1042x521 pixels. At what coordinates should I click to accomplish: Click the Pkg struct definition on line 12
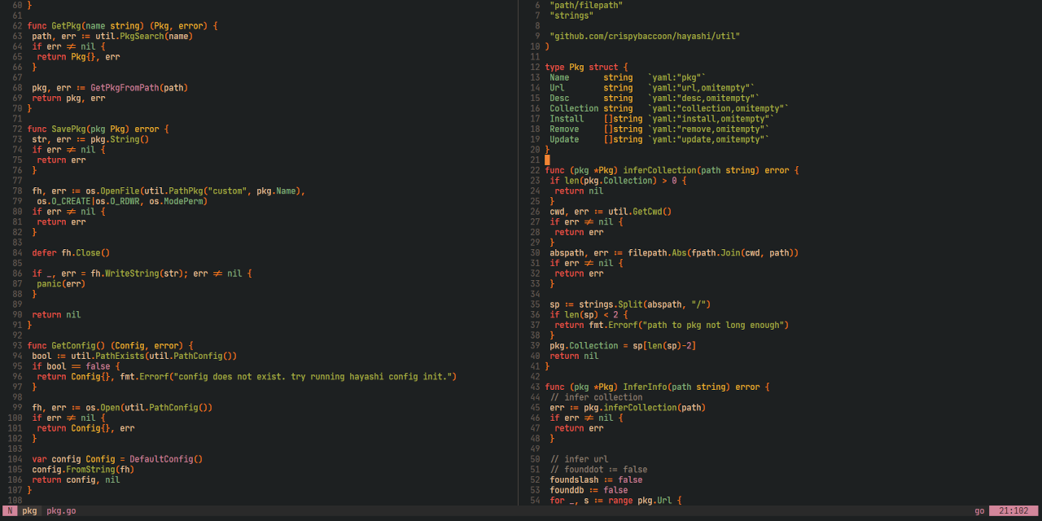[x=576, y=67]
